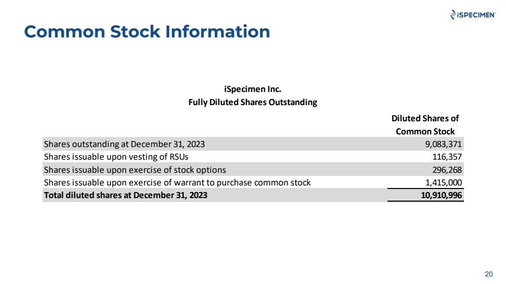The image size is (506, 284).
Task: Click the 116,357 RSU shares value
Action: coord(447,157)
